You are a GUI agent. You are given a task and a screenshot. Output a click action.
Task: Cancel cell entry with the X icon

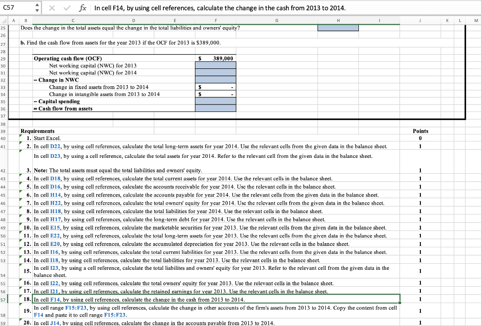[53, 7]
